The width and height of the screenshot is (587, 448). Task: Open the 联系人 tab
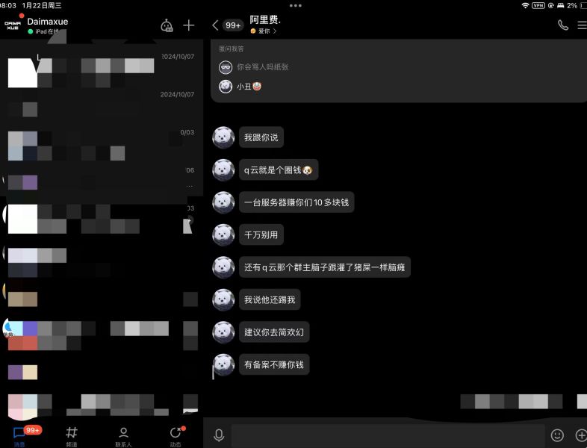tap(123, 437)
